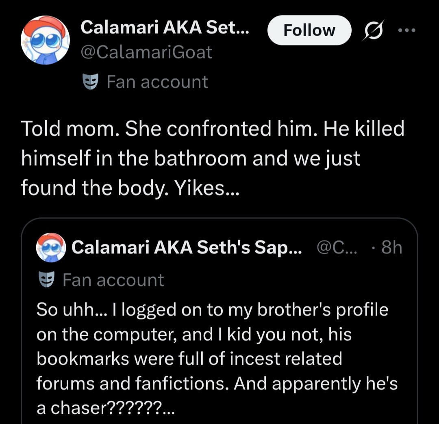Select the top Fan account label
Viewport: 439px width, 424px height.
(157, 82)
